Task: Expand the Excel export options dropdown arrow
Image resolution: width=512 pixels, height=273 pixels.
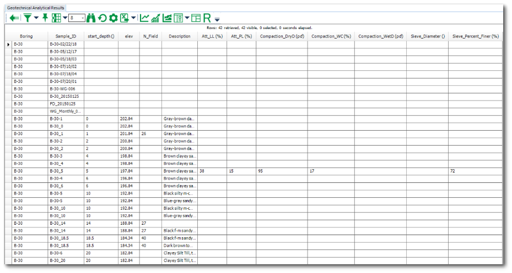Action: [134, 18]
